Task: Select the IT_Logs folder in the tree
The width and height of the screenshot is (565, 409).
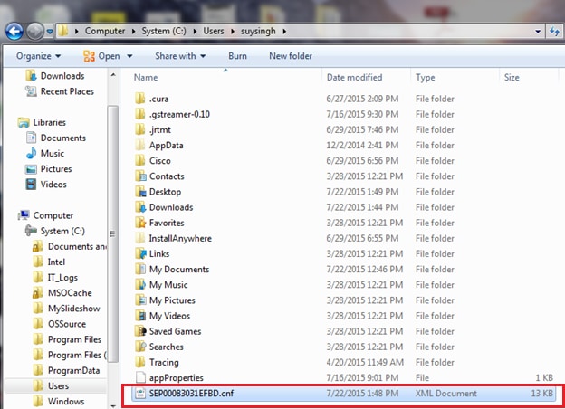Action: 55,277
